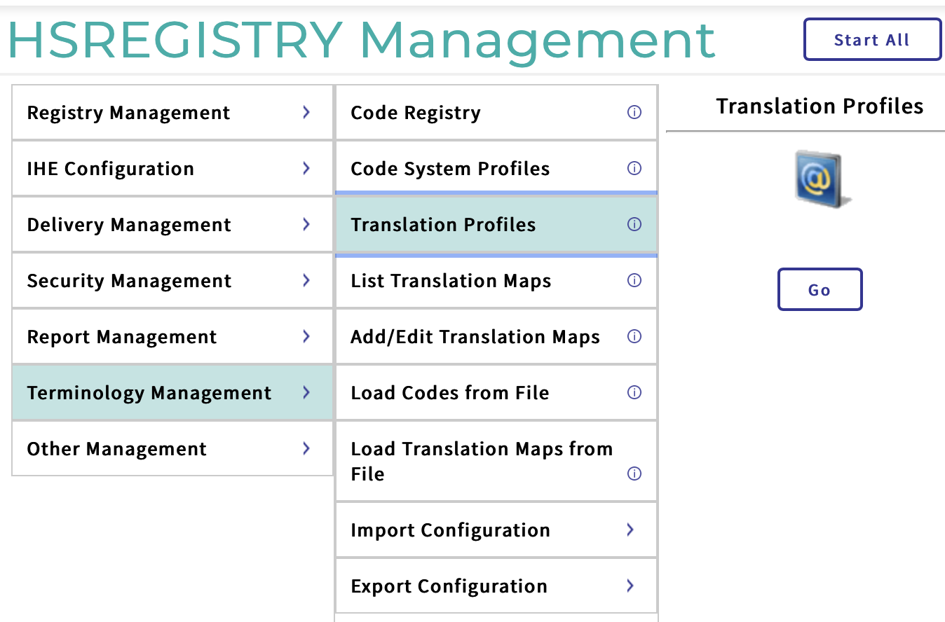Open Security Management menu chevron
This screenshot has width=945, height=622.
[306, 280]
